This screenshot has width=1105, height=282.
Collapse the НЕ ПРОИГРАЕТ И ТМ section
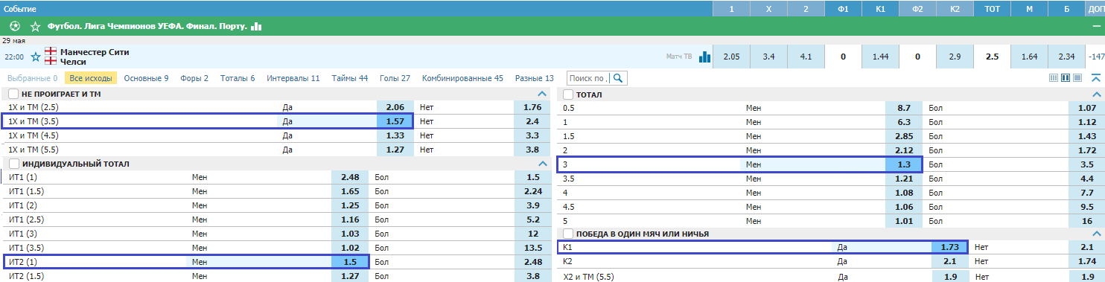(542, 94)
